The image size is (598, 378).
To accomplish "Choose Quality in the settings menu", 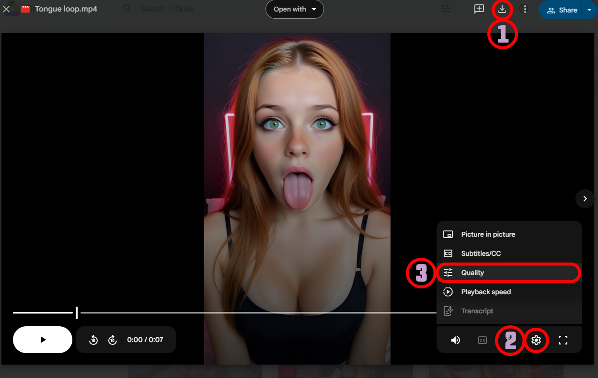I will tap(509, 273).
